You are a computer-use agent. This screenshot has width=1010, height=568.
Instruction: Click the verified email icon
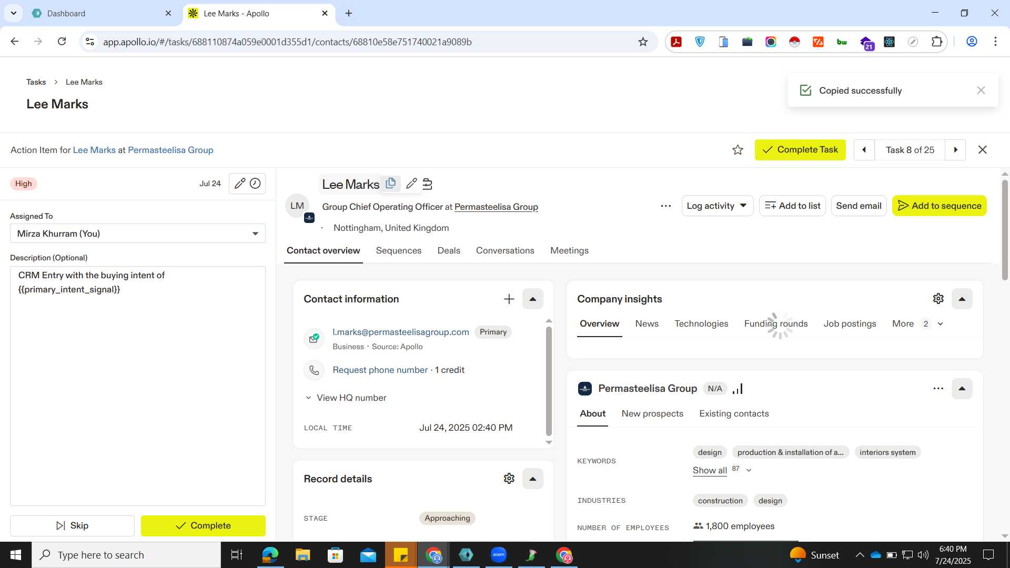tap(314, 339)
